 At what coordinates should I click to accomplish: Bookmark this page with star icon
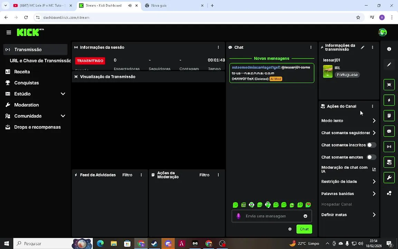[358, 18]
